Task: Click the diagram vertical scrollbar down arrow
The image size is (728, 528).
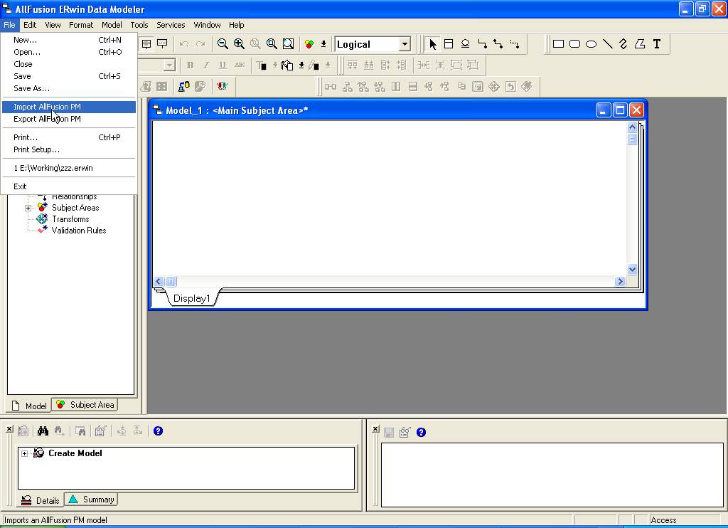Action: [x=632, y=269]
